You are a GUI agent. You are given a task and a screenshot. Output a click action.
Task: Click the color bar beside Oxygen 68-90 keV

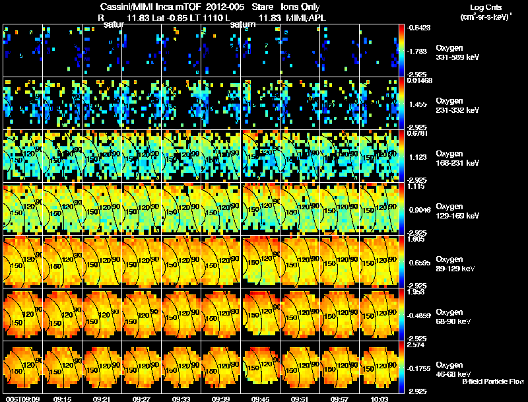tap(401, 315)
